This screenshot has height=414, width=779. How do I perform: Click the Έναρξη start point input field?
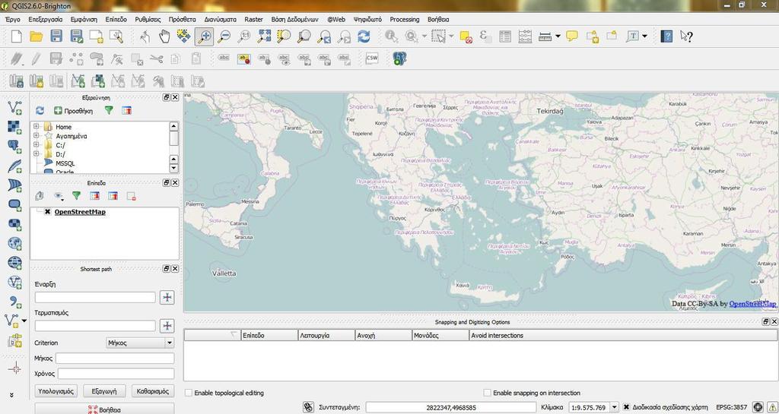95,297
